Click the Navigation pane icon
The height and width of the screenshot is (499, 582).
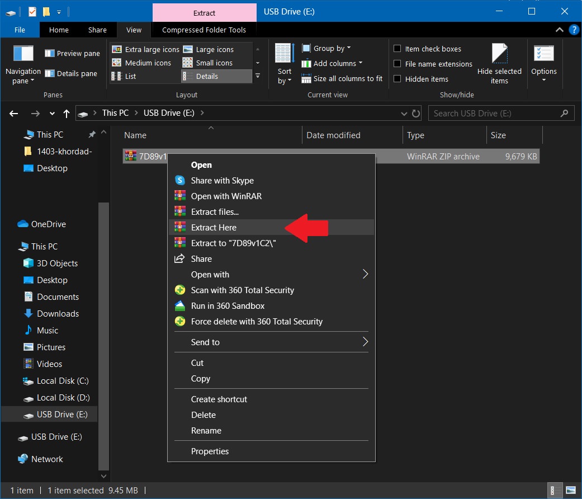(23, 54)
